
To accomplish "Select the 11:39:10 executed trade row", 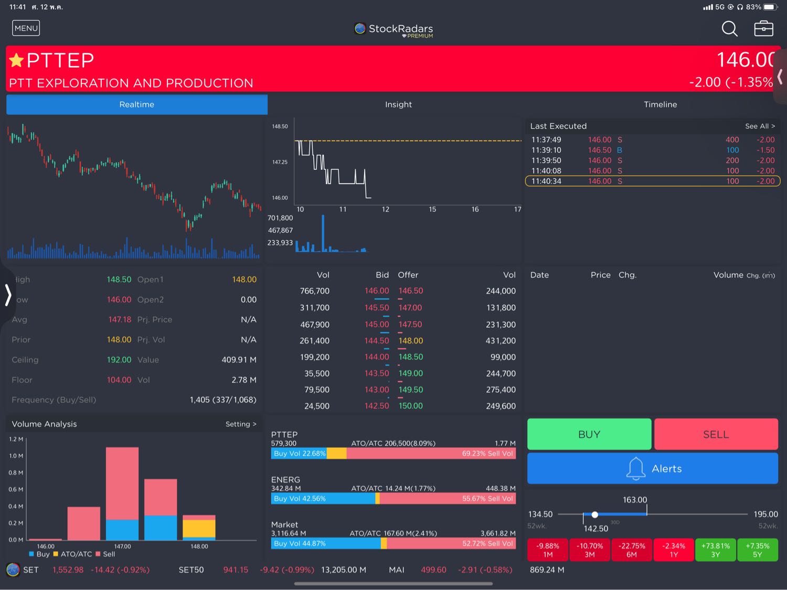I will coord(653,150).
